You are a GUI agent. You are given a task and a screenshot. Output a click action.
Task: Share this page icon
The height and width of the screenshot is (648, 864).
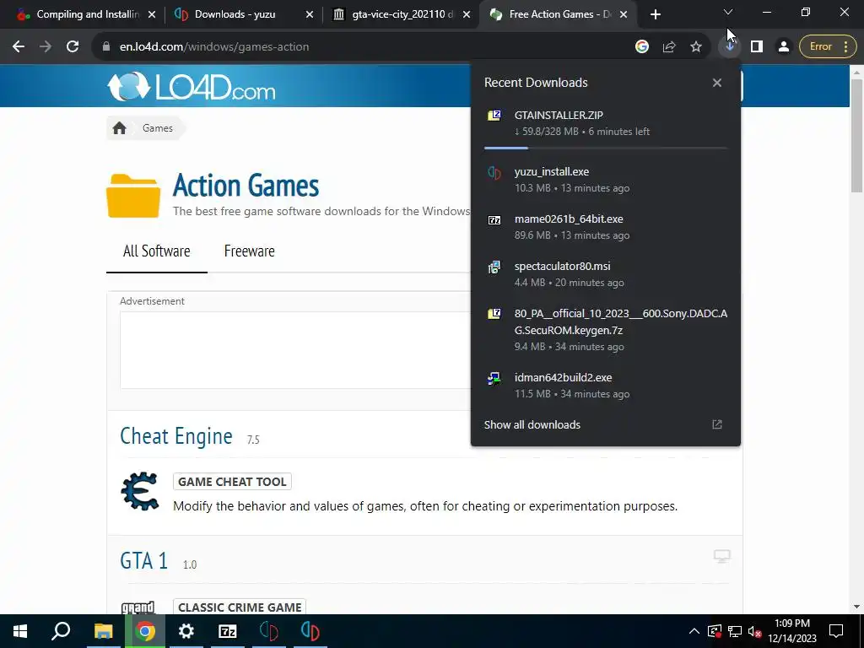[669, 47]
